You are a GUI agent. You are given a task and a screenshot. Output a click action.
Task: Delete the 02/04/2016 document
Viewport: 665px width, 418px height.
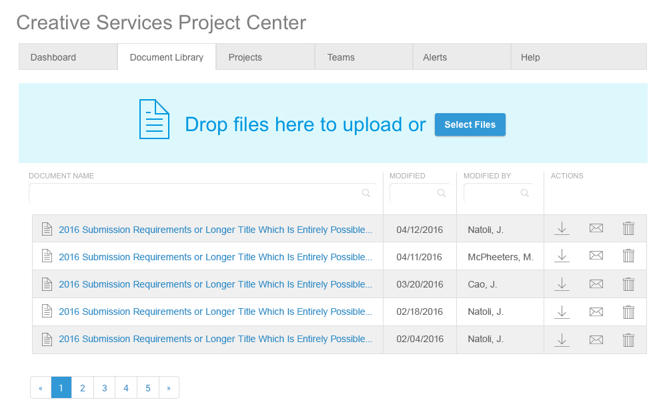click(628, 339)
